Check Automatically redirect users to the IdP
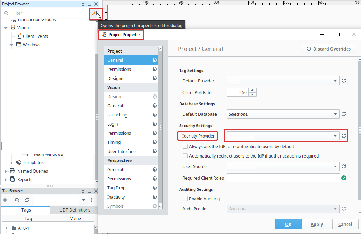Viewport: 361px width, 234px height. click(185, 156)
